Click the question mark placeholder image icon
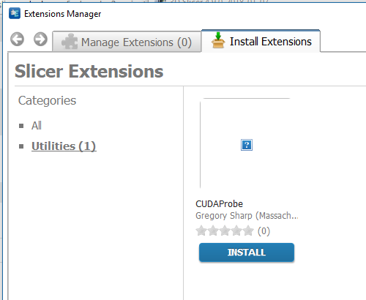The width and height of the screenshot is (366, 300). (247, 145)
